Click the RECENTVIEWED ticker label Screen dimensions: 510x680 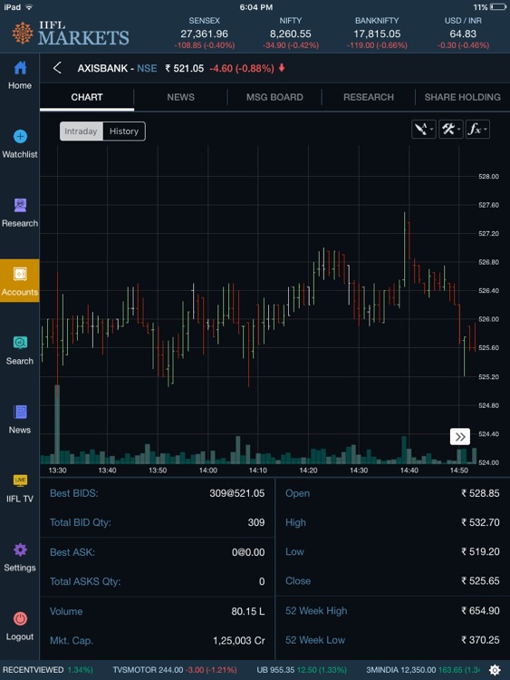pyautogui.click(x=33, y=670)
